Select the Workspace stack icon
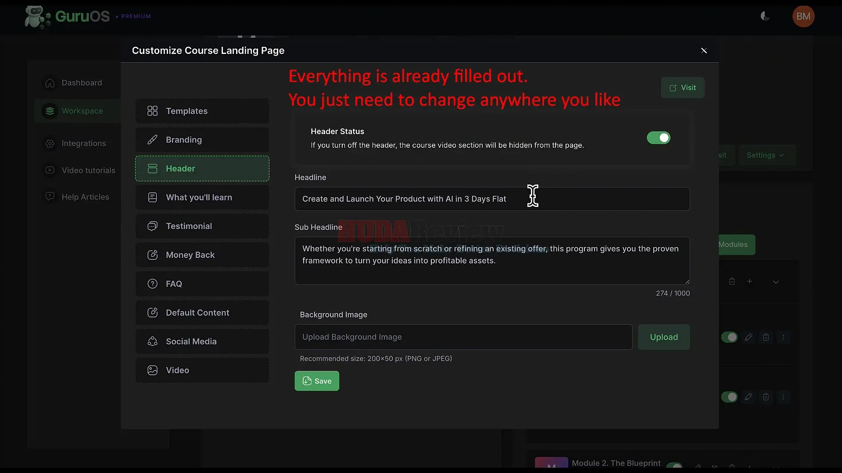 50,111
